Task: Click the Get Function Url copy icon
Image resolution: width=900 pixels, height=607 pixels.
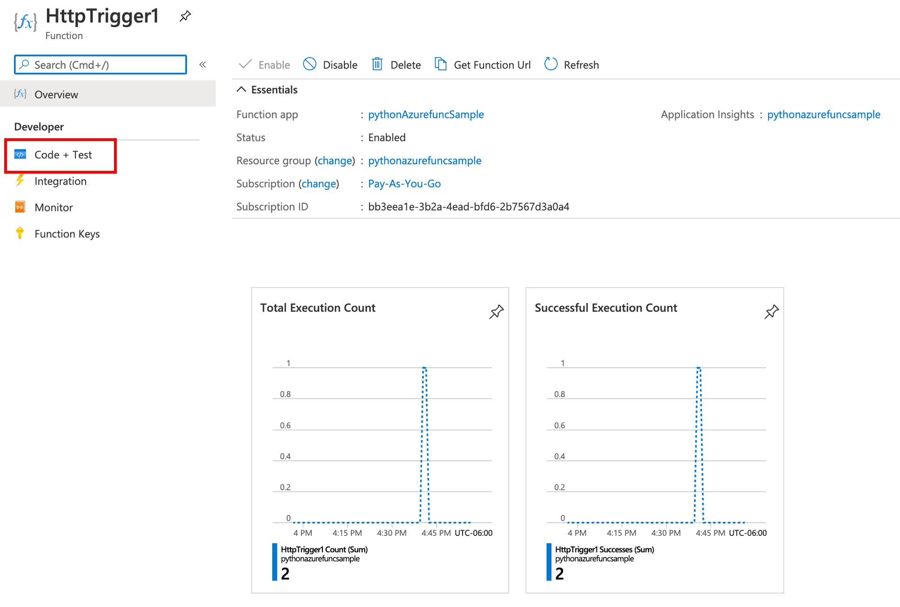Action: coord(440,64)
